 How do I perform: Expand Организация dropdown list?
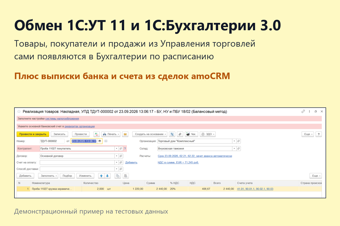point(234,141)
